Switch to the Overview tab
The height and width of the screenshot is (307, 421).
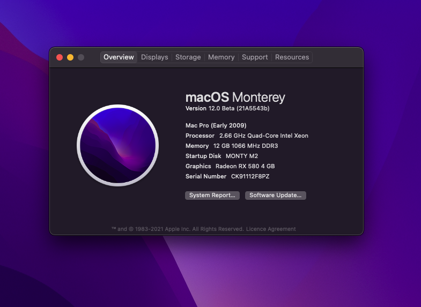coord(119,57)
